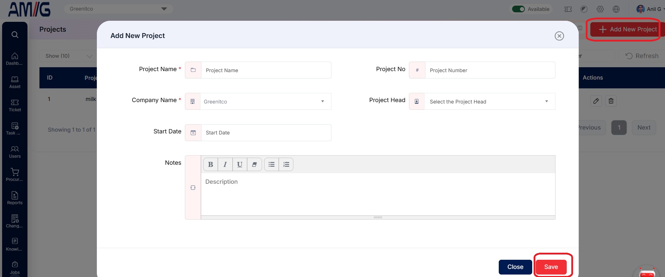Insert a bulleted list in Notes
Image resolution: width=665 pixels, height=277 pixels.
point(272,164)
